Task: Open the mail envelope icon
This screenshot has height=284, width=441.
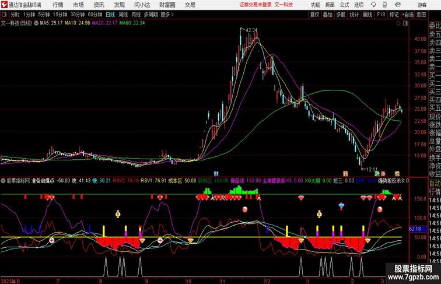Action: (x=398, y=5)
